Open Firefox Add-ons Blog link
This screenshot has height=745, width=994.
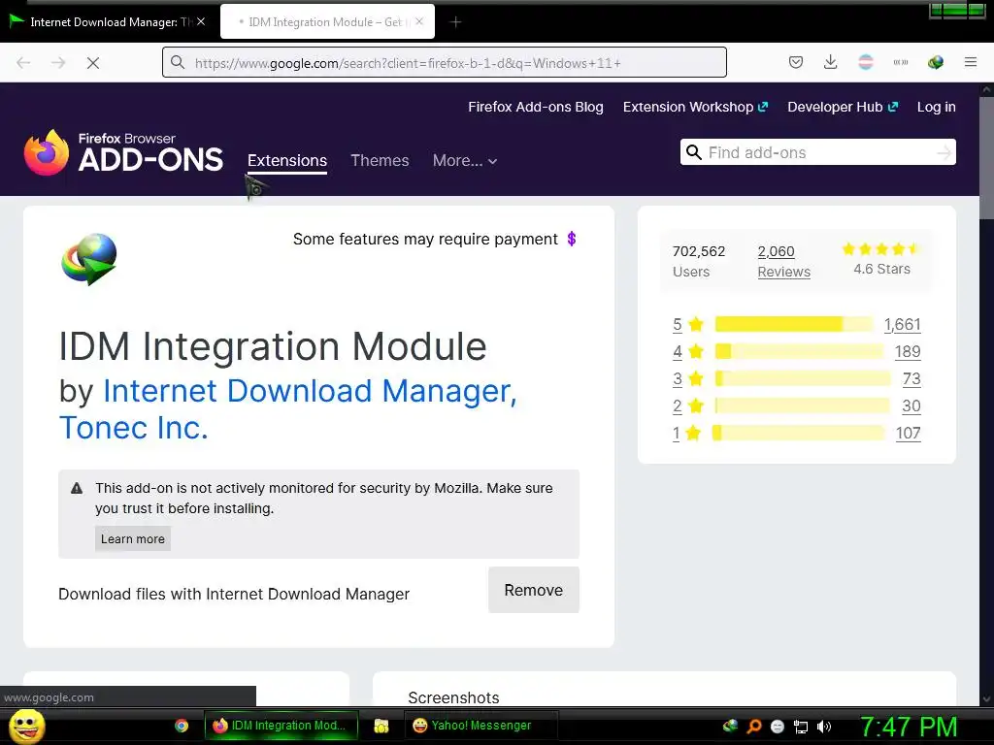(x=536, y=107)
